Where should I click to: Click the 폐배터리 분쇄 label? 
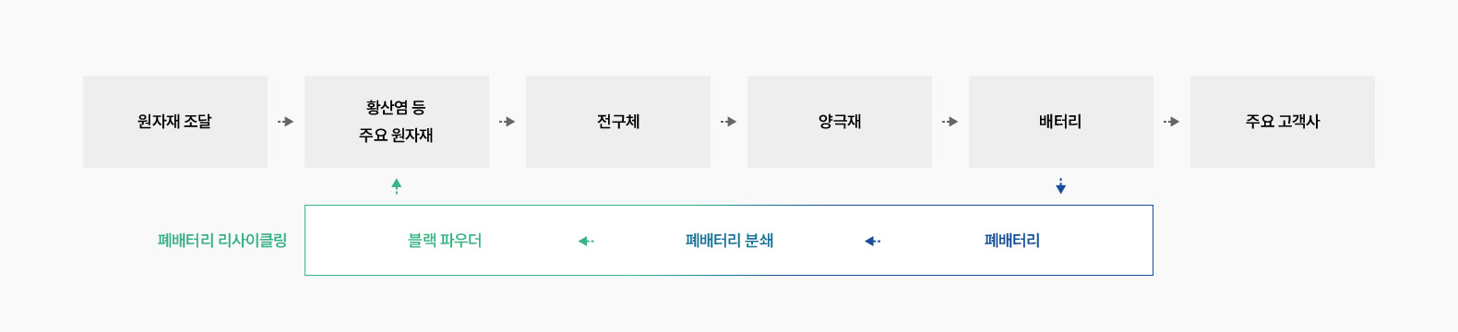point(729,241)
